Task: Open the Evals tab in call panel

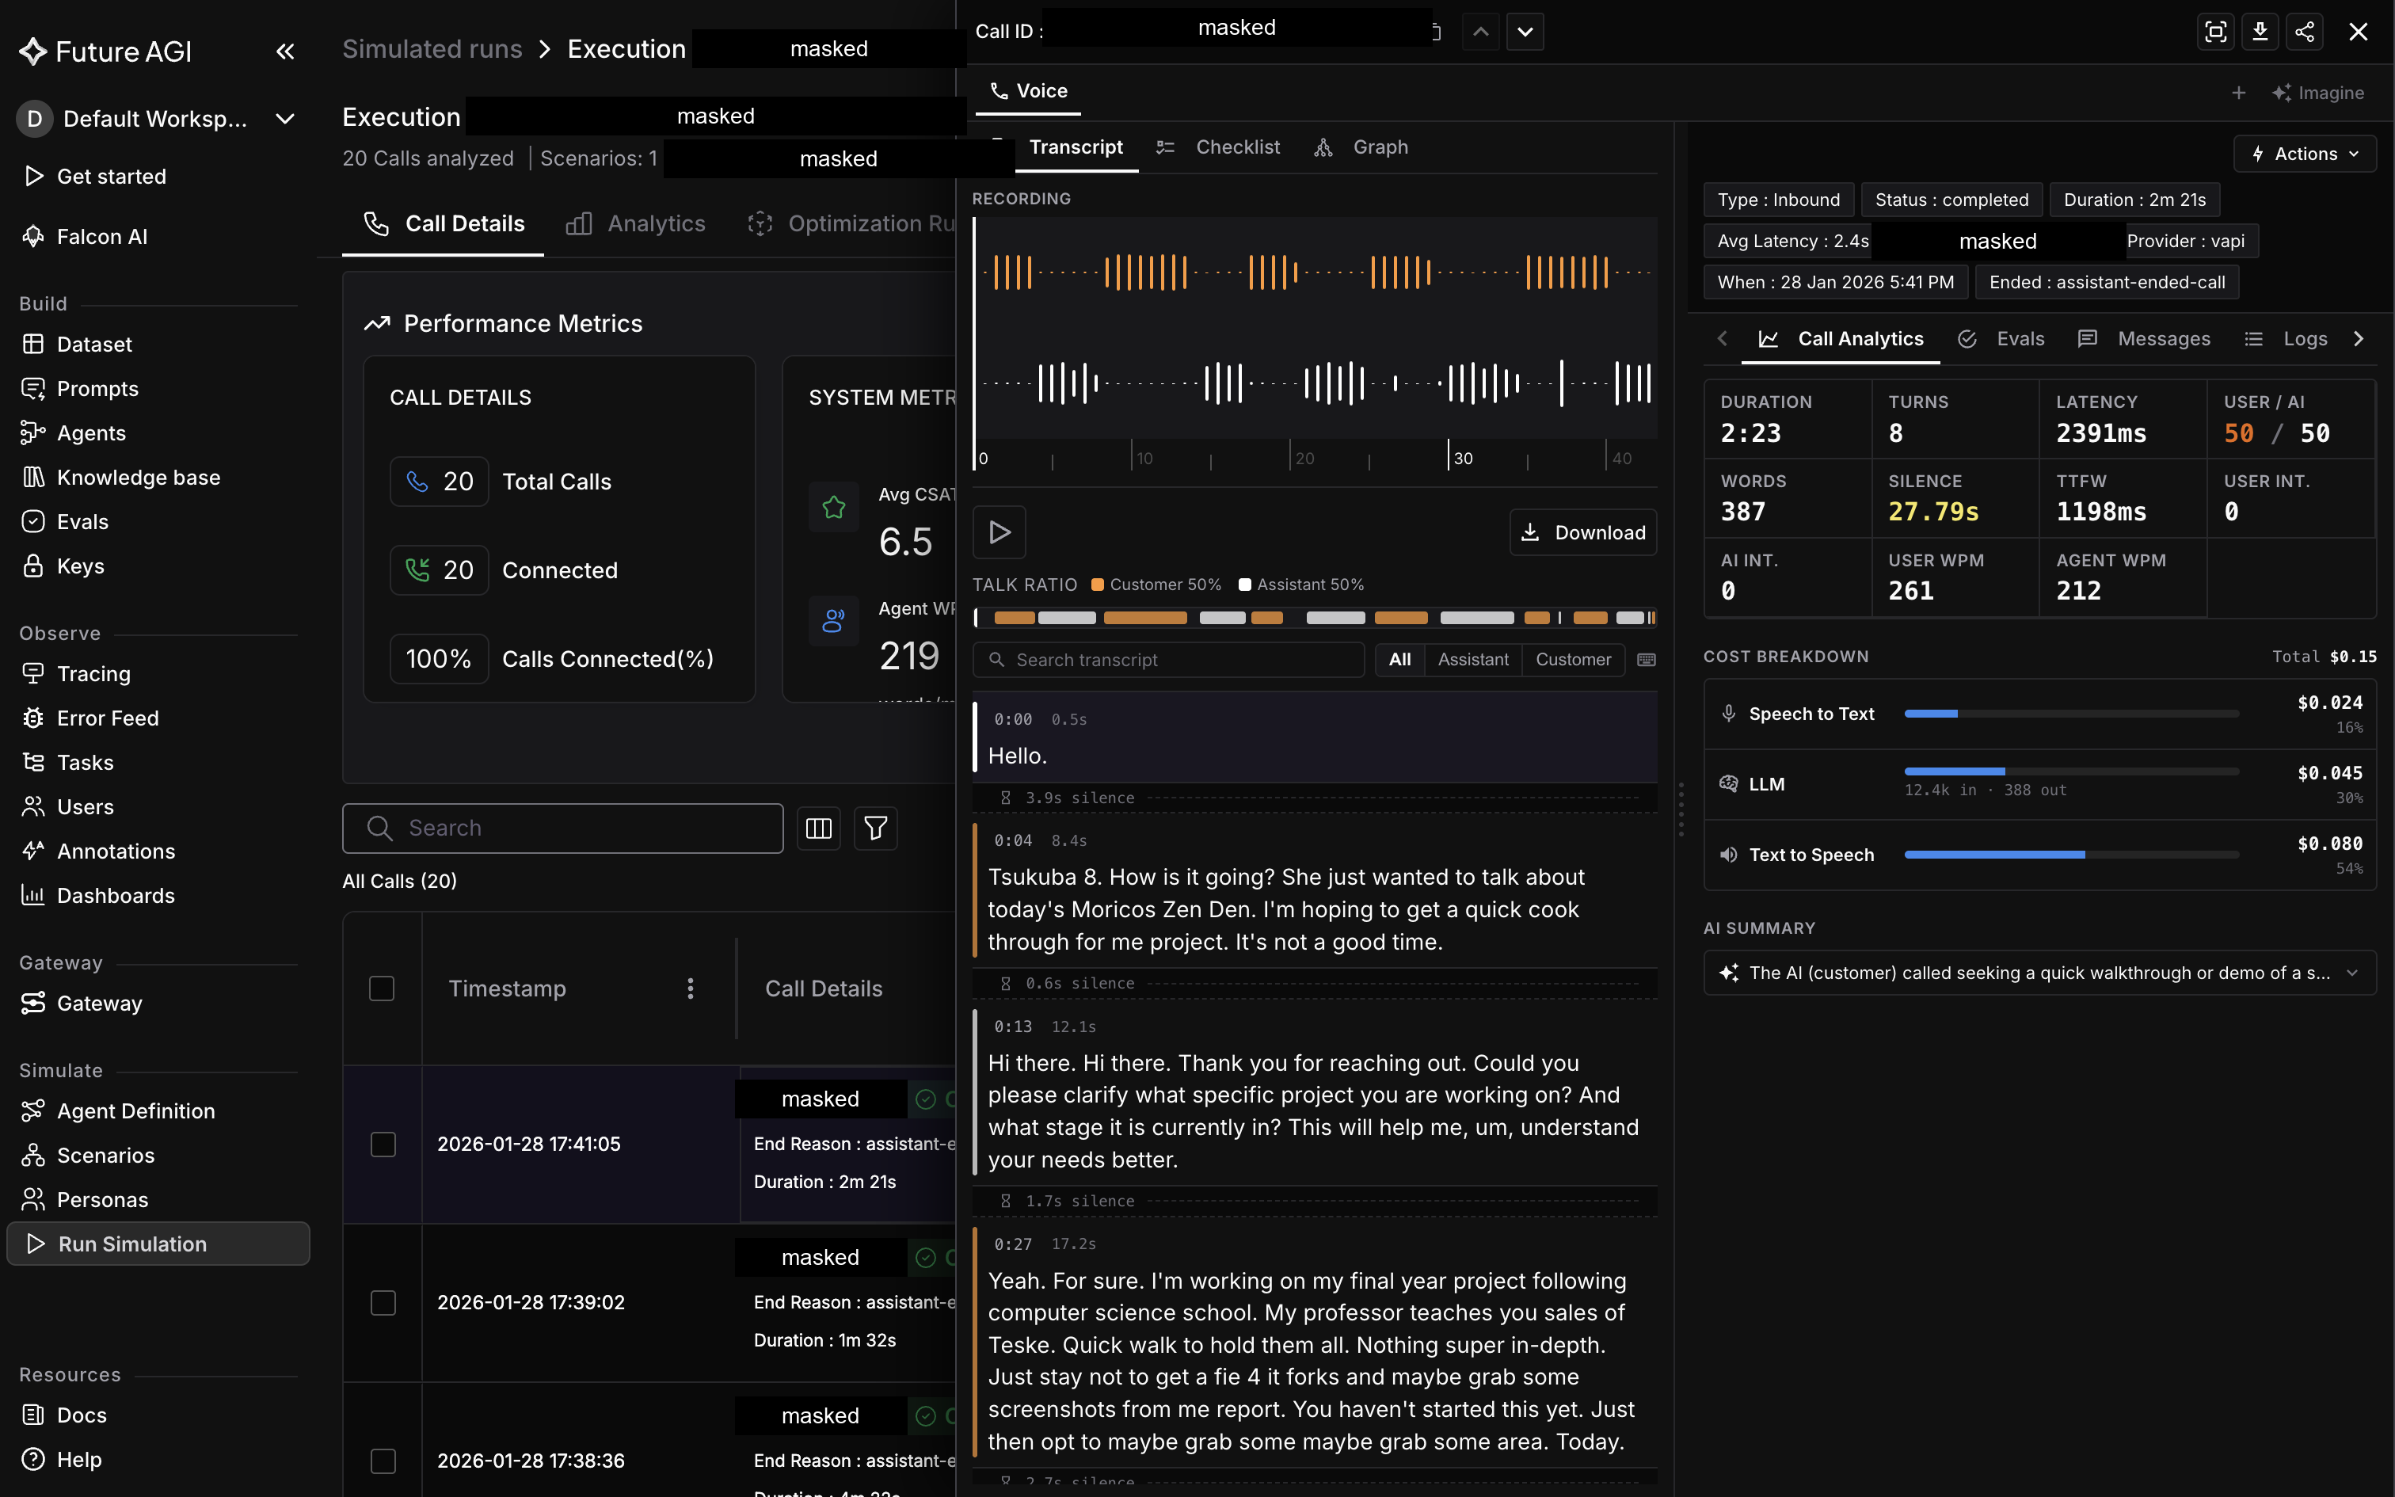Action: (2001, 340)
